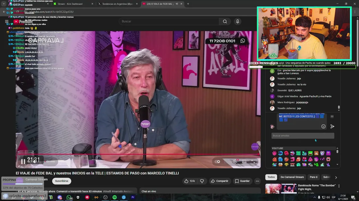
Task: Pause the video with the pause button
Action: pyautogui.click(x=23, y=161)
